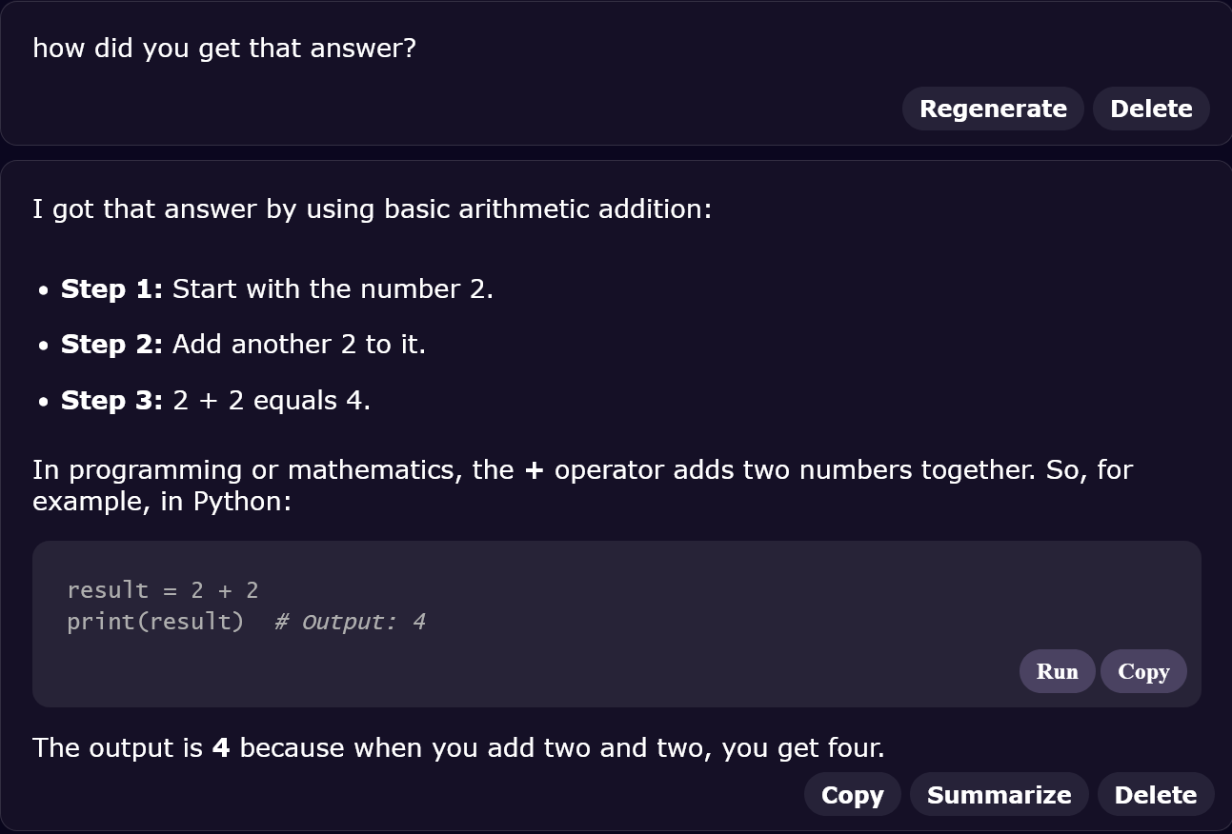Delete the assistant's response message
This screenshot has height=834, width=1232.
[1156, 795]
